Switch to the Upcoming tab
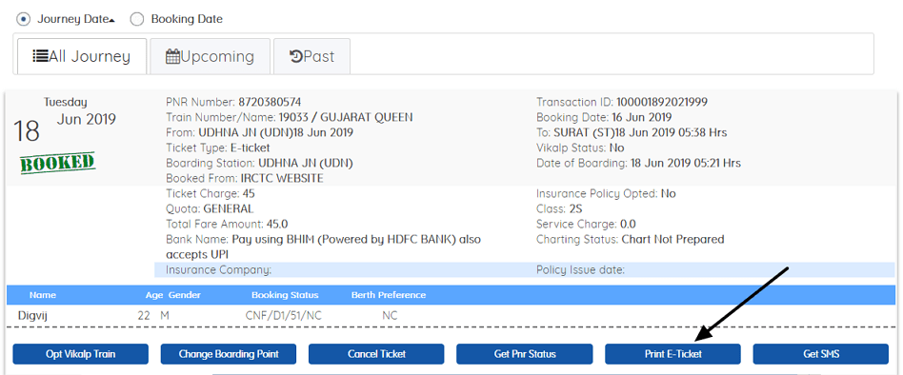Image resolution: width=903 pixels, height=375 pixels. (x=211, y=56)
